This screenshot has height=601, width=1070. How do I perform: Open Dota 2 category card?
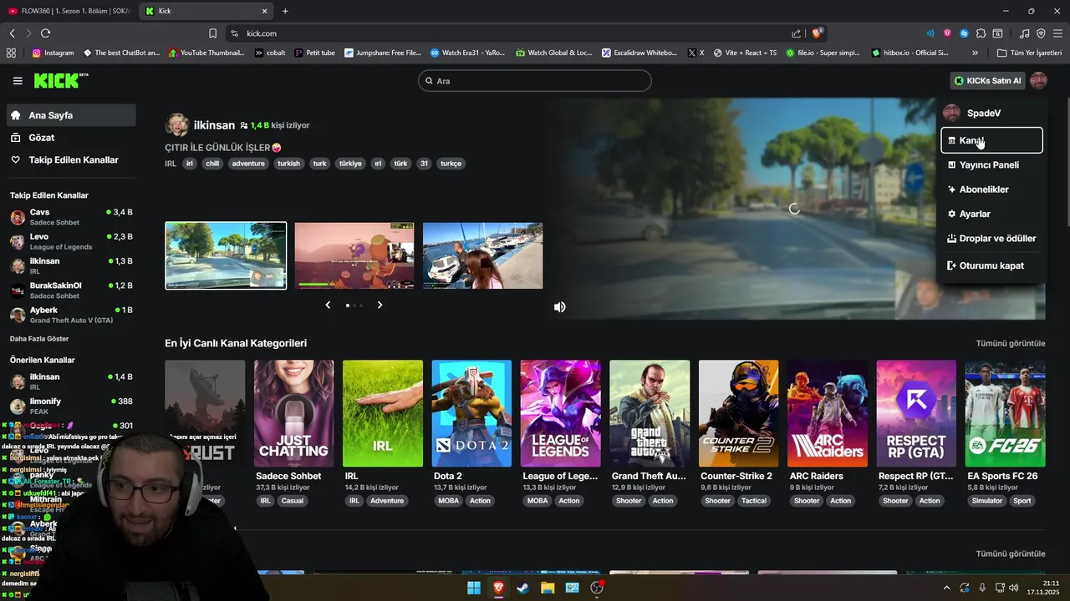pos(471,413)
